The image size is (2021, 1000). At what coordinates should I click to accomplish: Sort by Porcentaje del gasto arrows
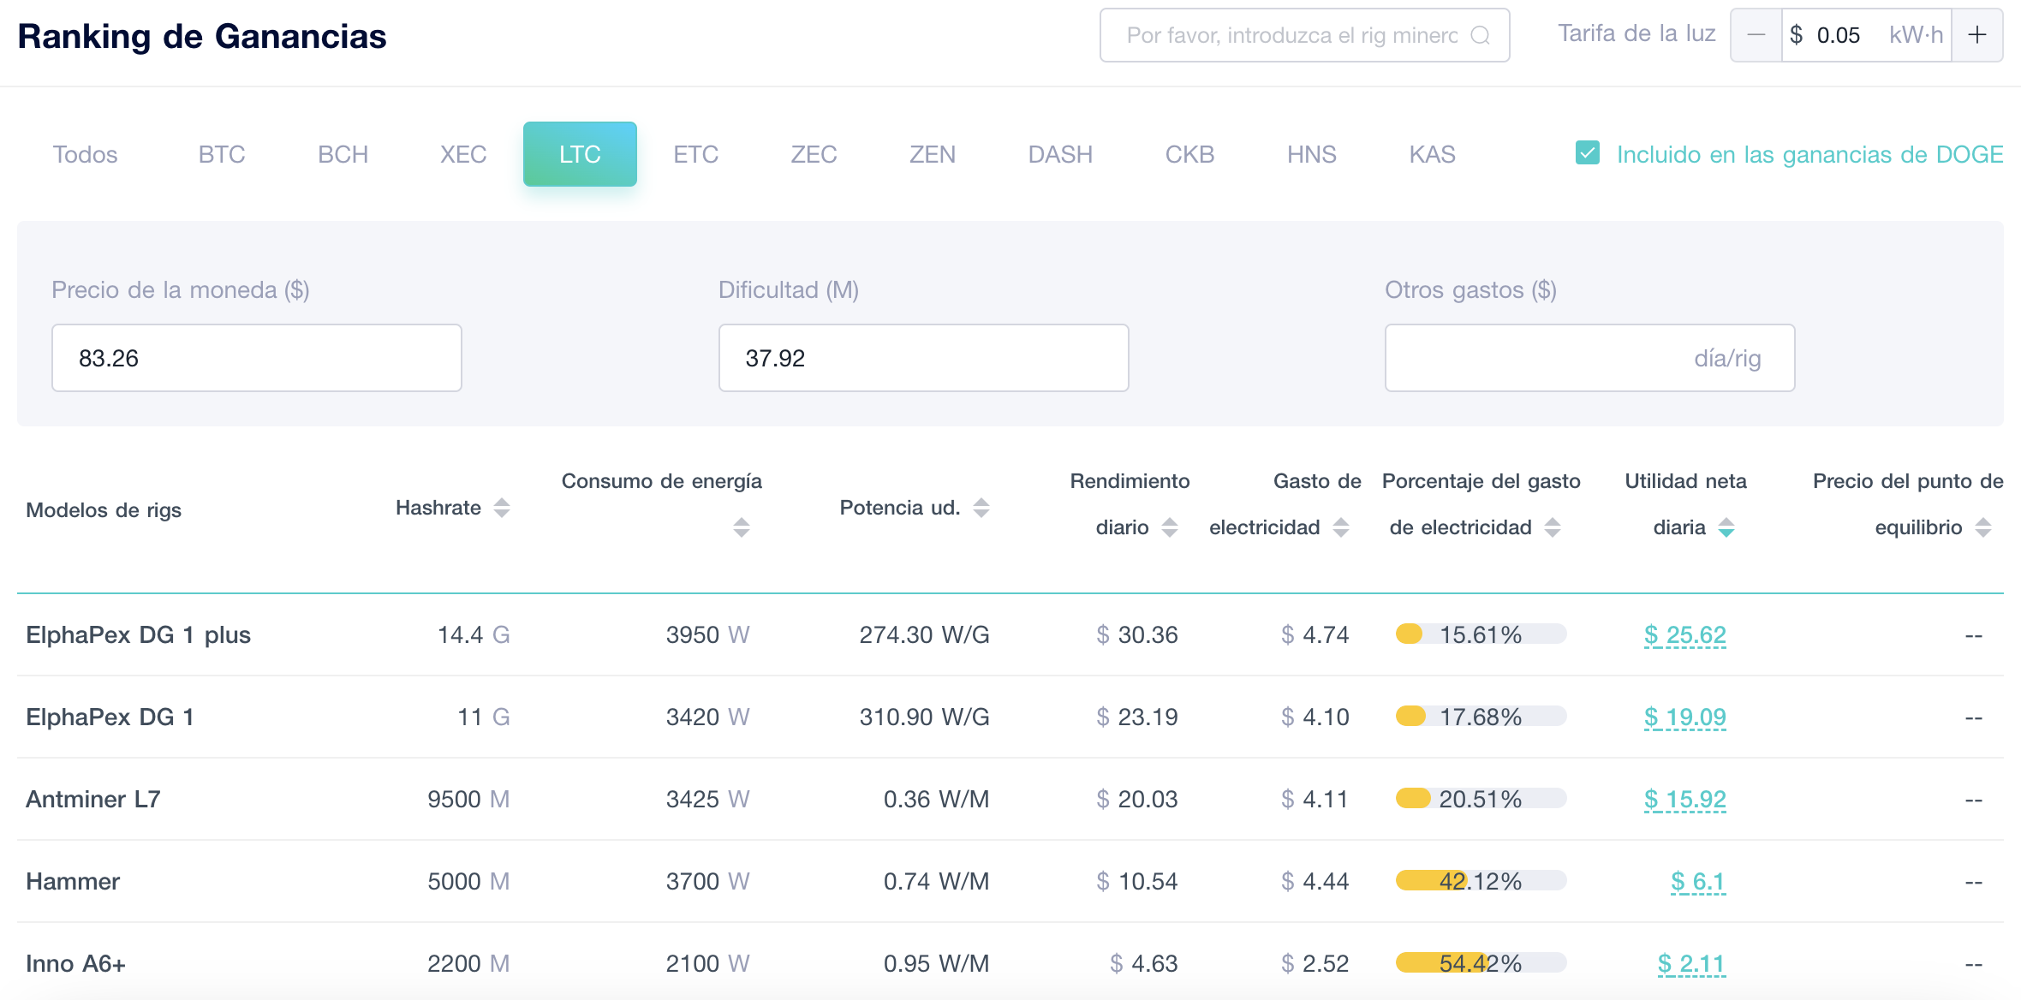pos(1553,527)
